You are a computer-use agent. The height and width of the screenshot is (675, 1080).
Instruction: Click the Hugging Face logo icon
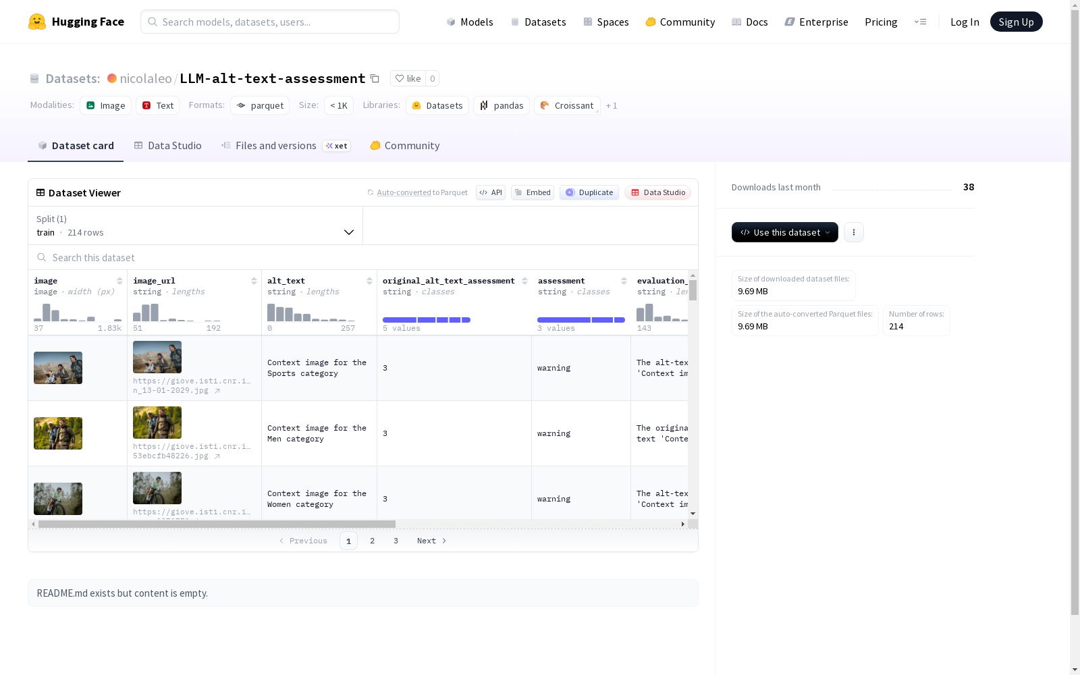coord(37,22)
